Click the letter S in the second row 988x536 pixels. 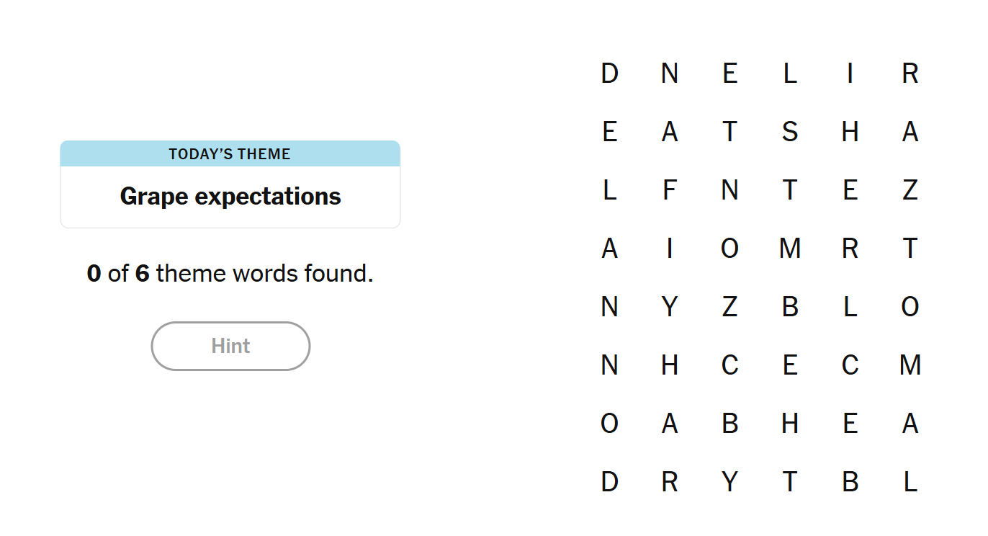(790, 131)
